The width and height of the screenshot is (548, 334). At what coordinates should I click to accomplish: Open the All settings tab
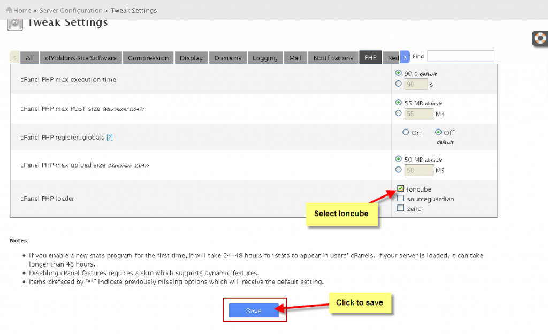point(31,57)
